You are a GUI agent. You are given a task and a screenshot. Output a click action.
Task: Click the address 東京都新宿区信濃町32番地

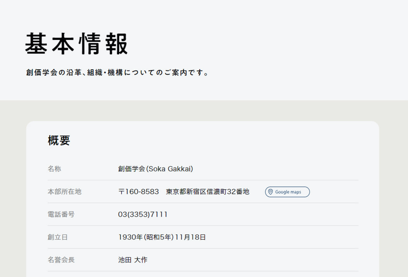tap(207, 192)
